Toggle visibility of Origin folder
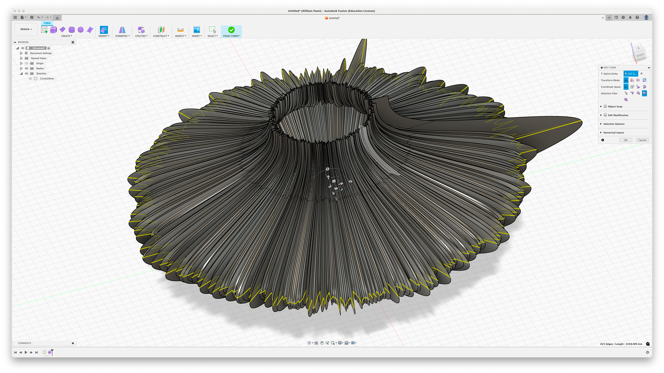Image resolution: width=664 pixels, height=373 pixels. [x=26, y=63]
